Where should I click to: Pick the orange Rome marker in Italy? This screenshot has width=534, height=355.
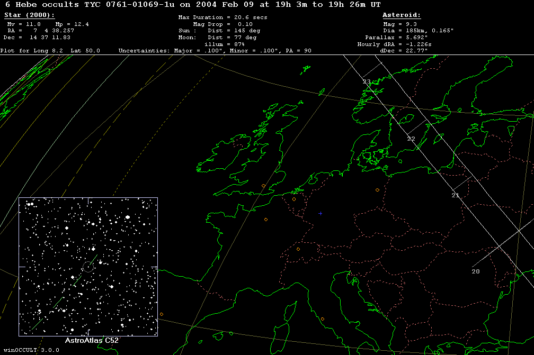click(322, 319)
